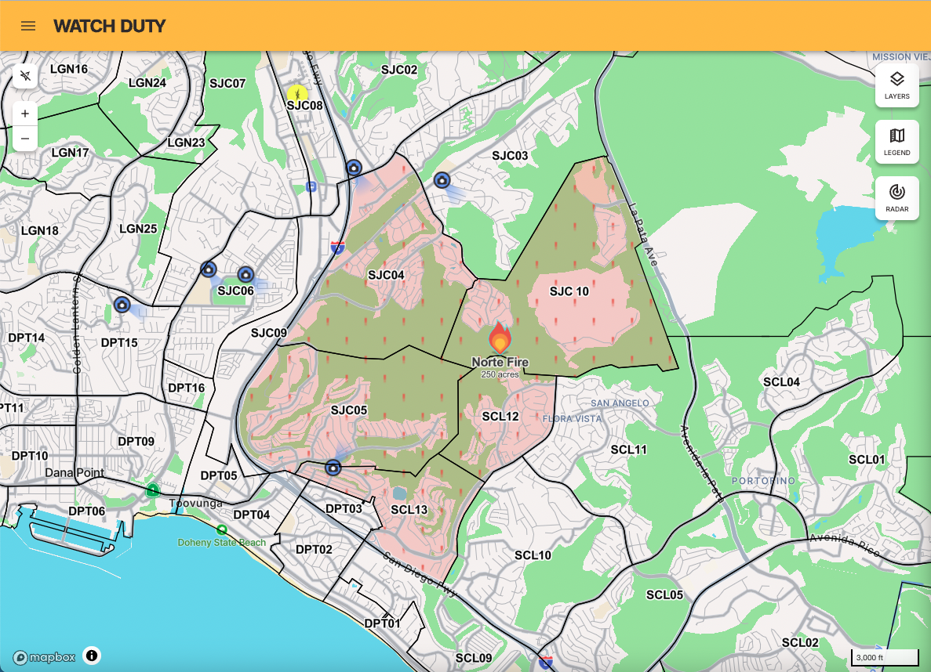Select evacuation zone SJC04
Screen dimensions: 931x672
[x=386, y=275]
